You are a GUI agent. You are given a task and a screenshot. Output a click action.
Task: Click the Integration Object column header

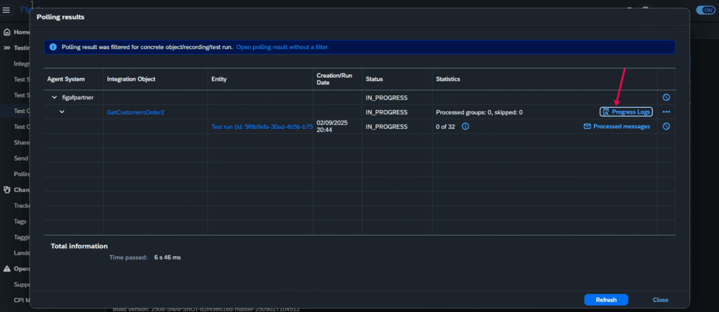tap(131, 79)
